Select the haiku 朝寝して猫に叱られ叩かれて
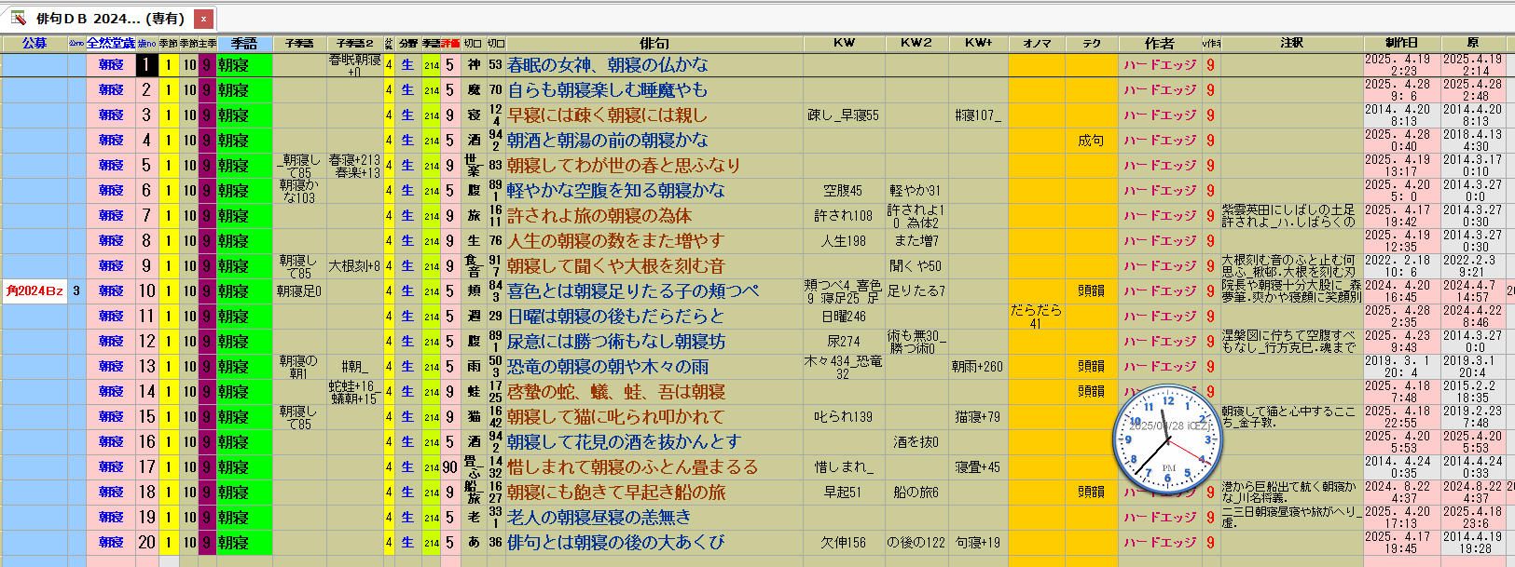The height and width of the screenshot is (567, 1515). coord(616,417)
